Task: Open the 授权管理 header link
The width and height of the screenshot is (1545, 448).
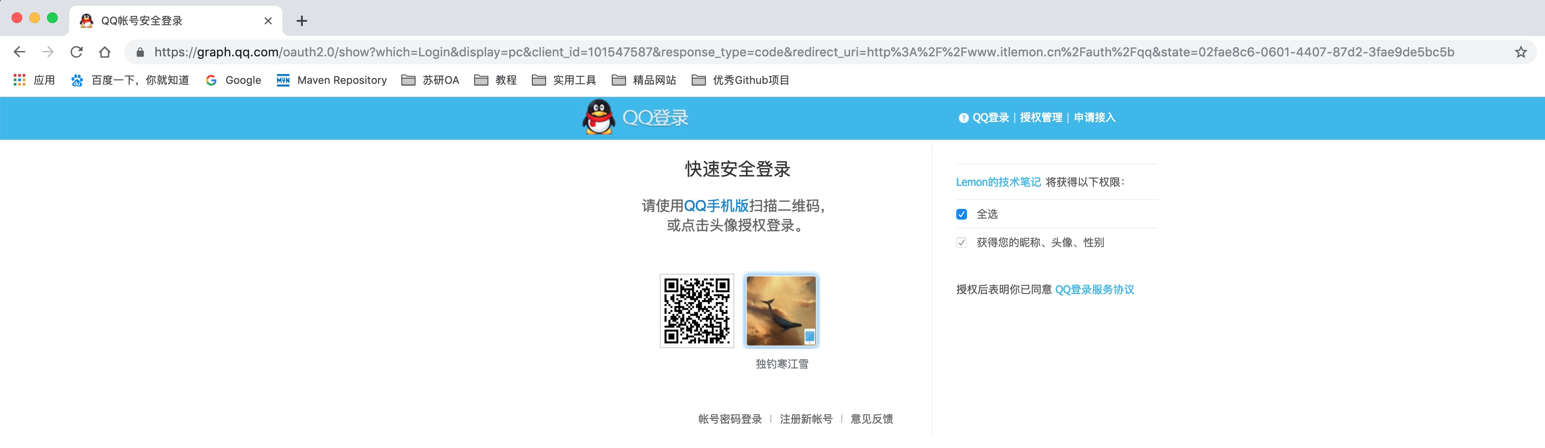Action: [1041, 118]
